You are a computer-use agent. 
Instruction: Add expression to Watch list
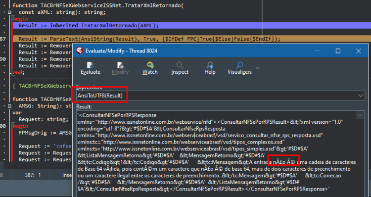click(150, 68)
